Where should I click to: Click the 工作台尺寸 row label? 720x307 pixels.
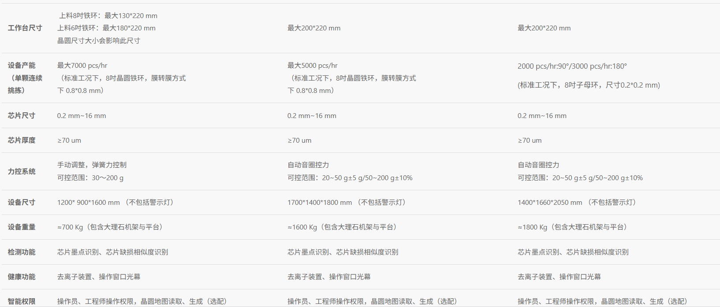(25, 28)
